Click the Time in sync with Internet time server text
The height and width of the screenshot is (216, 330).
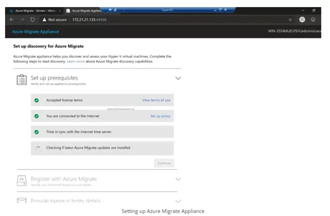click(79, 132)
